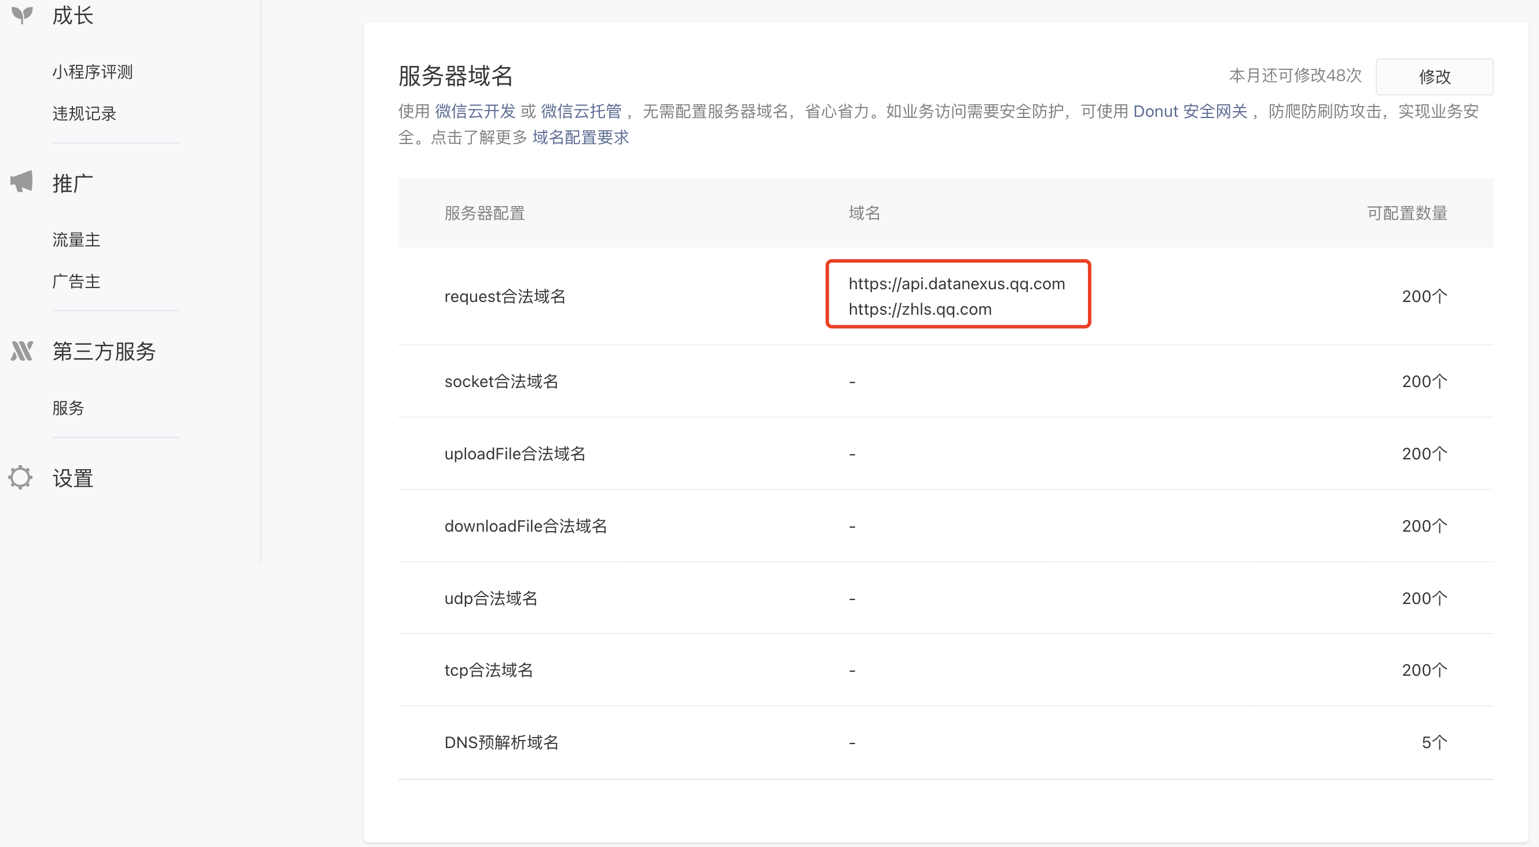Open the Donut 安全网关 link

(1190, 111)
